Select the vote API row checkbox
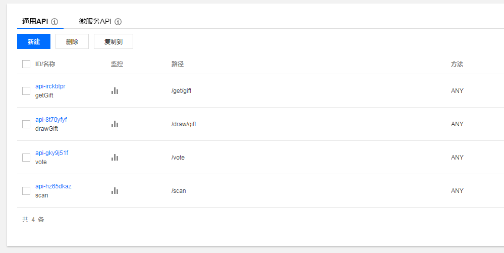This screenshot has width=504, height=253. tap(26, 158)
